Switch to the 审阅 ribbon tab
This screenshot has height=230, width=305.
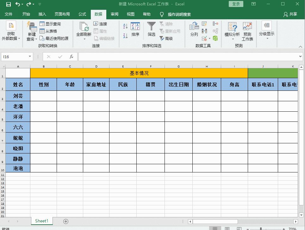click(x=114, y=14)
